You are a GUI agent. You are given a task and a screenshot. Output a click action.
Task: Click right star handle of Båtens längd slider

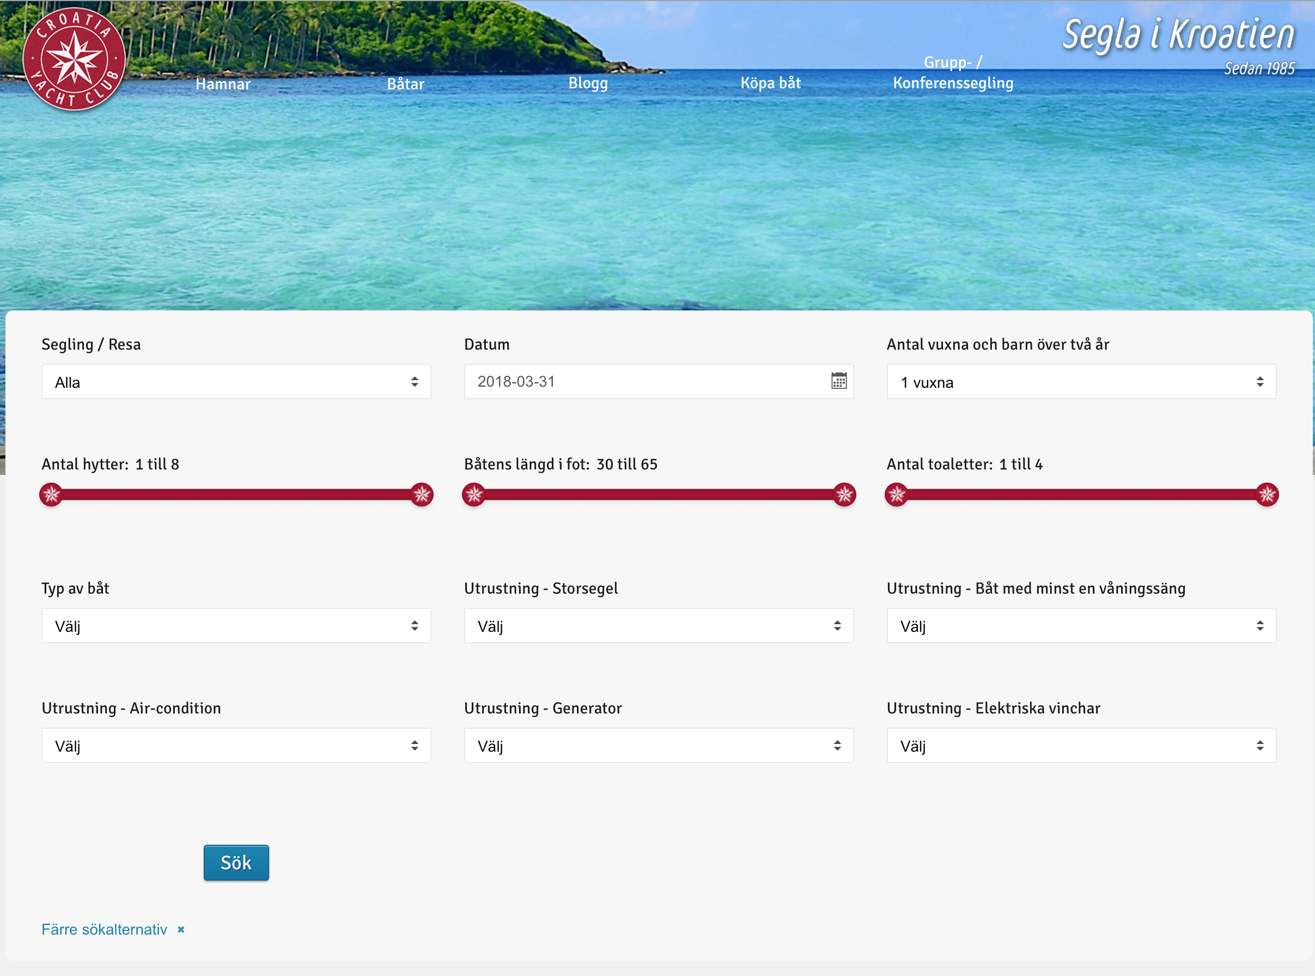pos(844,494)
